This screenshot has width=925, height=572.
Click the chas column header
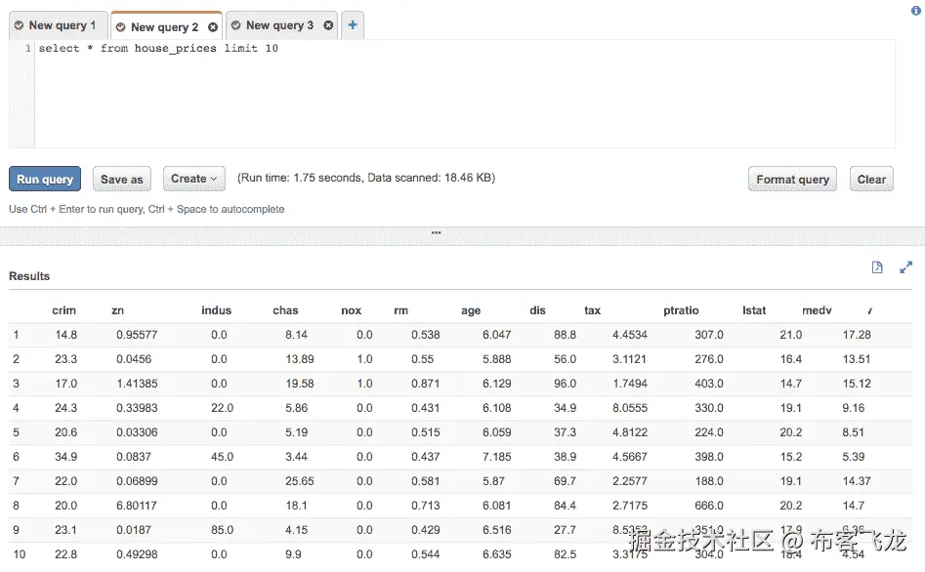[x=285, y=310]
